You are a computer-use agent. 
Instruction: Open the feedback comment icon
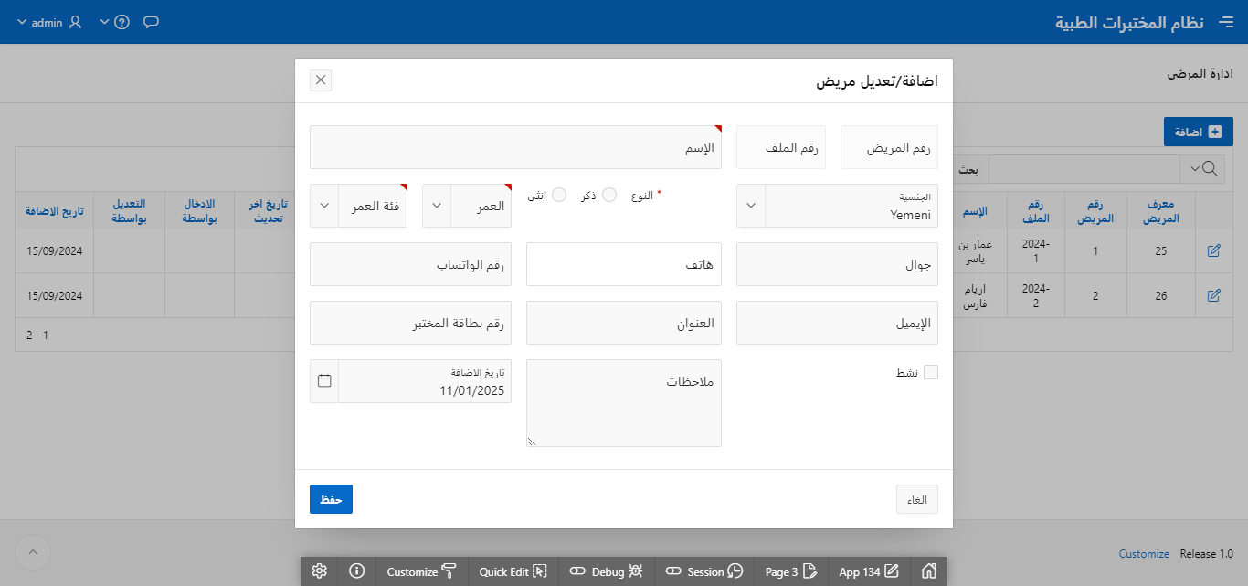click(152, 22)
